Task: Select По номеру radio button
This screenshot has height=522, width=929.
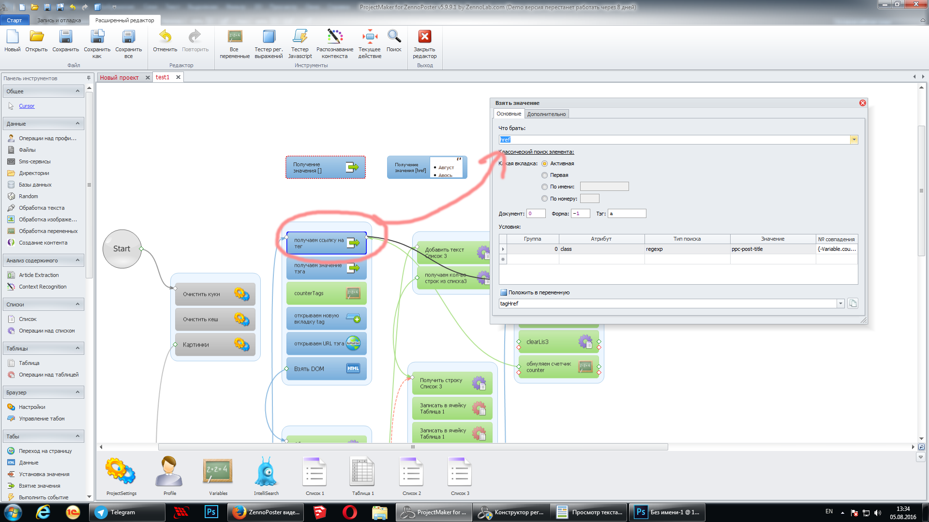Action: pos(544,199)
